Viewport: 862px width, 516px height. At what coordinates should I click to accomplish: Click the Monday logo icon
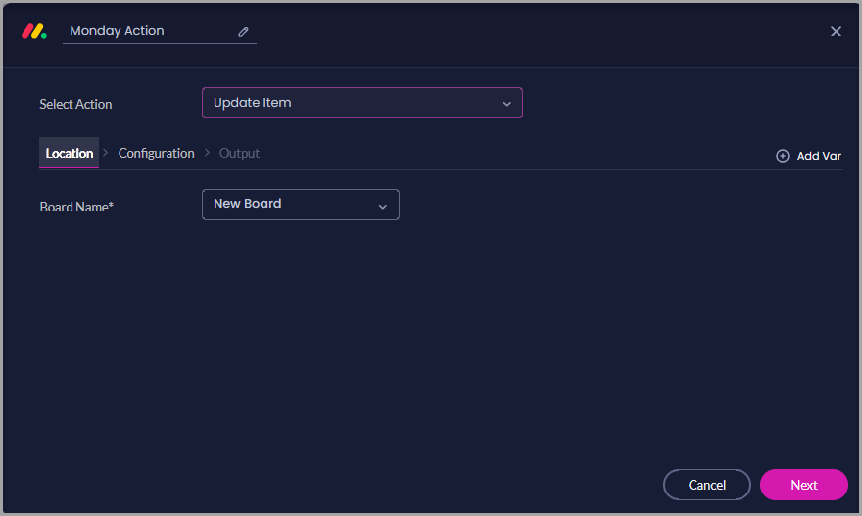pos(34,31)
